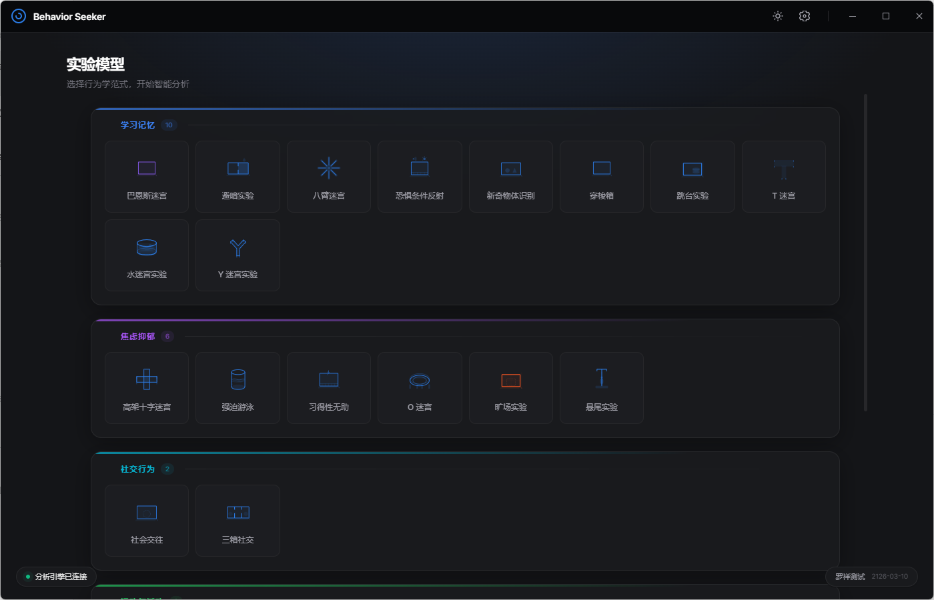Click the 焦虑抑郁 category heading
This screenshot has height=600, width=934.
coord(137,336)
